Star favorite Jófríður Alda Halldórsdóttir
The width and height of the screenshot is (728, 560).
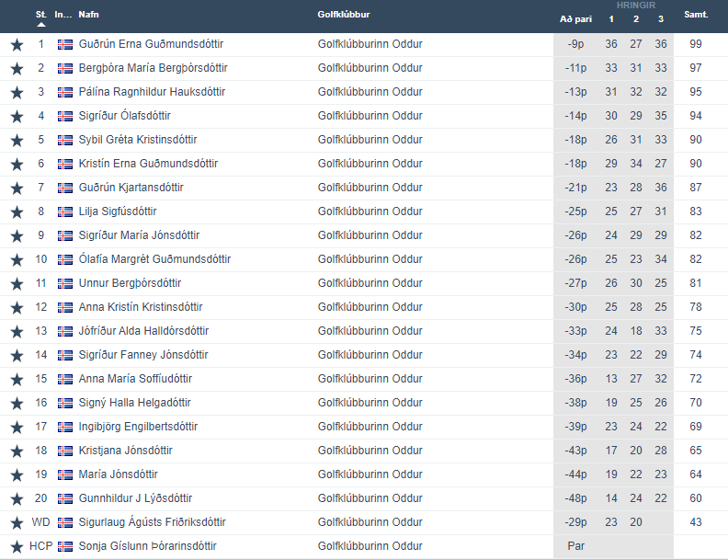[x=17, y=332]
